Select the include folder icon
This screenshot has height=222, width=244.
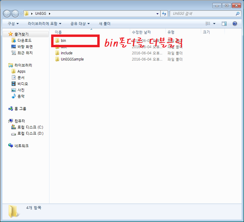[x=57, y=53]
